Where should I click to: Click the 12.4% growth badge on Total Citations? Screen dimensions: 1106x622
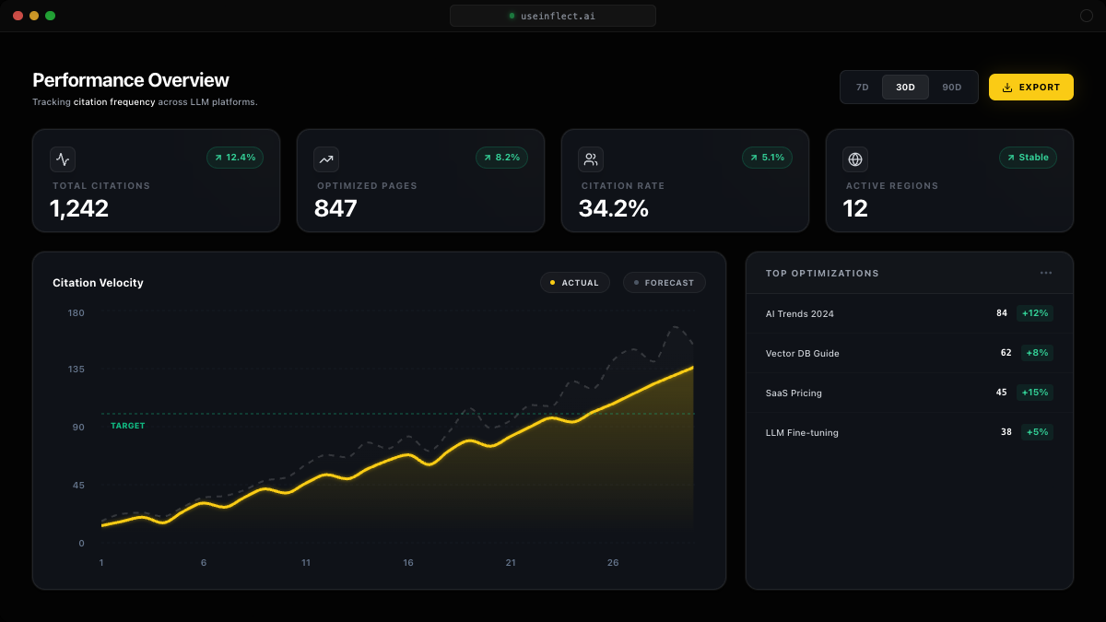(x=234, y=158)
